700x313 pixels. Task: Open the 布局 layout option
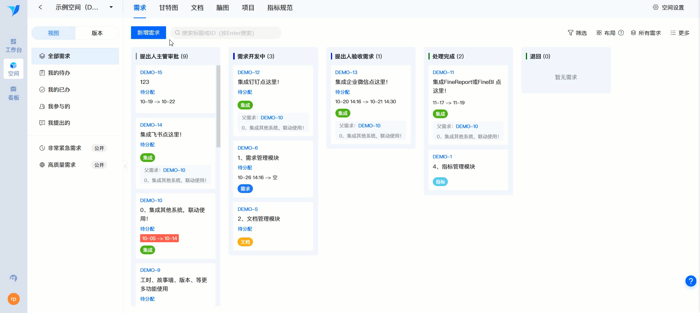pyautogui.click(x=606, y=33)
